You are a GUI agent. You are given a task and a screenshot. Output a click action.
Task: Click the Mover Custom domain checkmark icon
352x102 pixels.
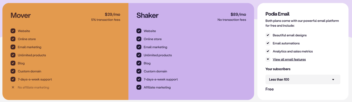[x=13, y=71]
